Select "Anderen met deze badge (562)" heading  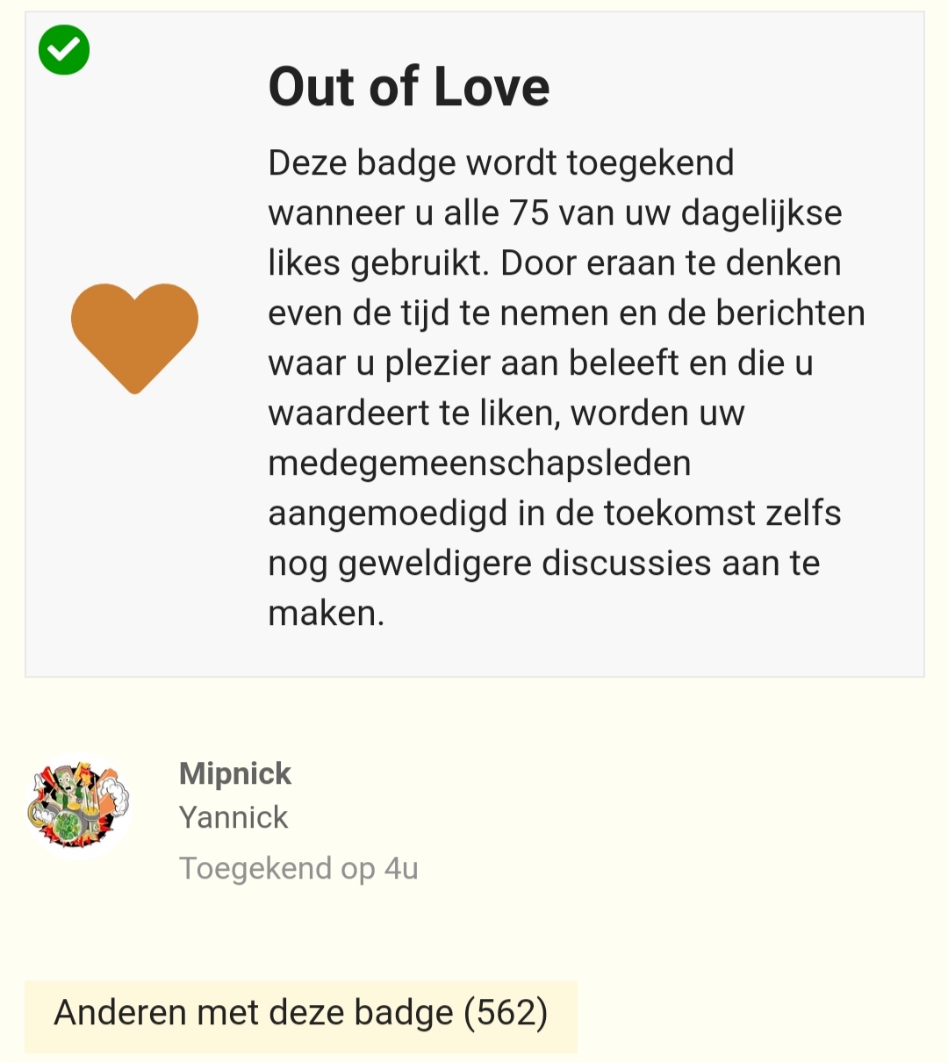(x=301, y=1013)
